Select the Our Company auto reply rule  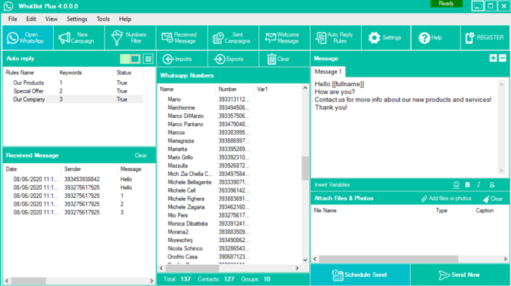click(29, 100)
